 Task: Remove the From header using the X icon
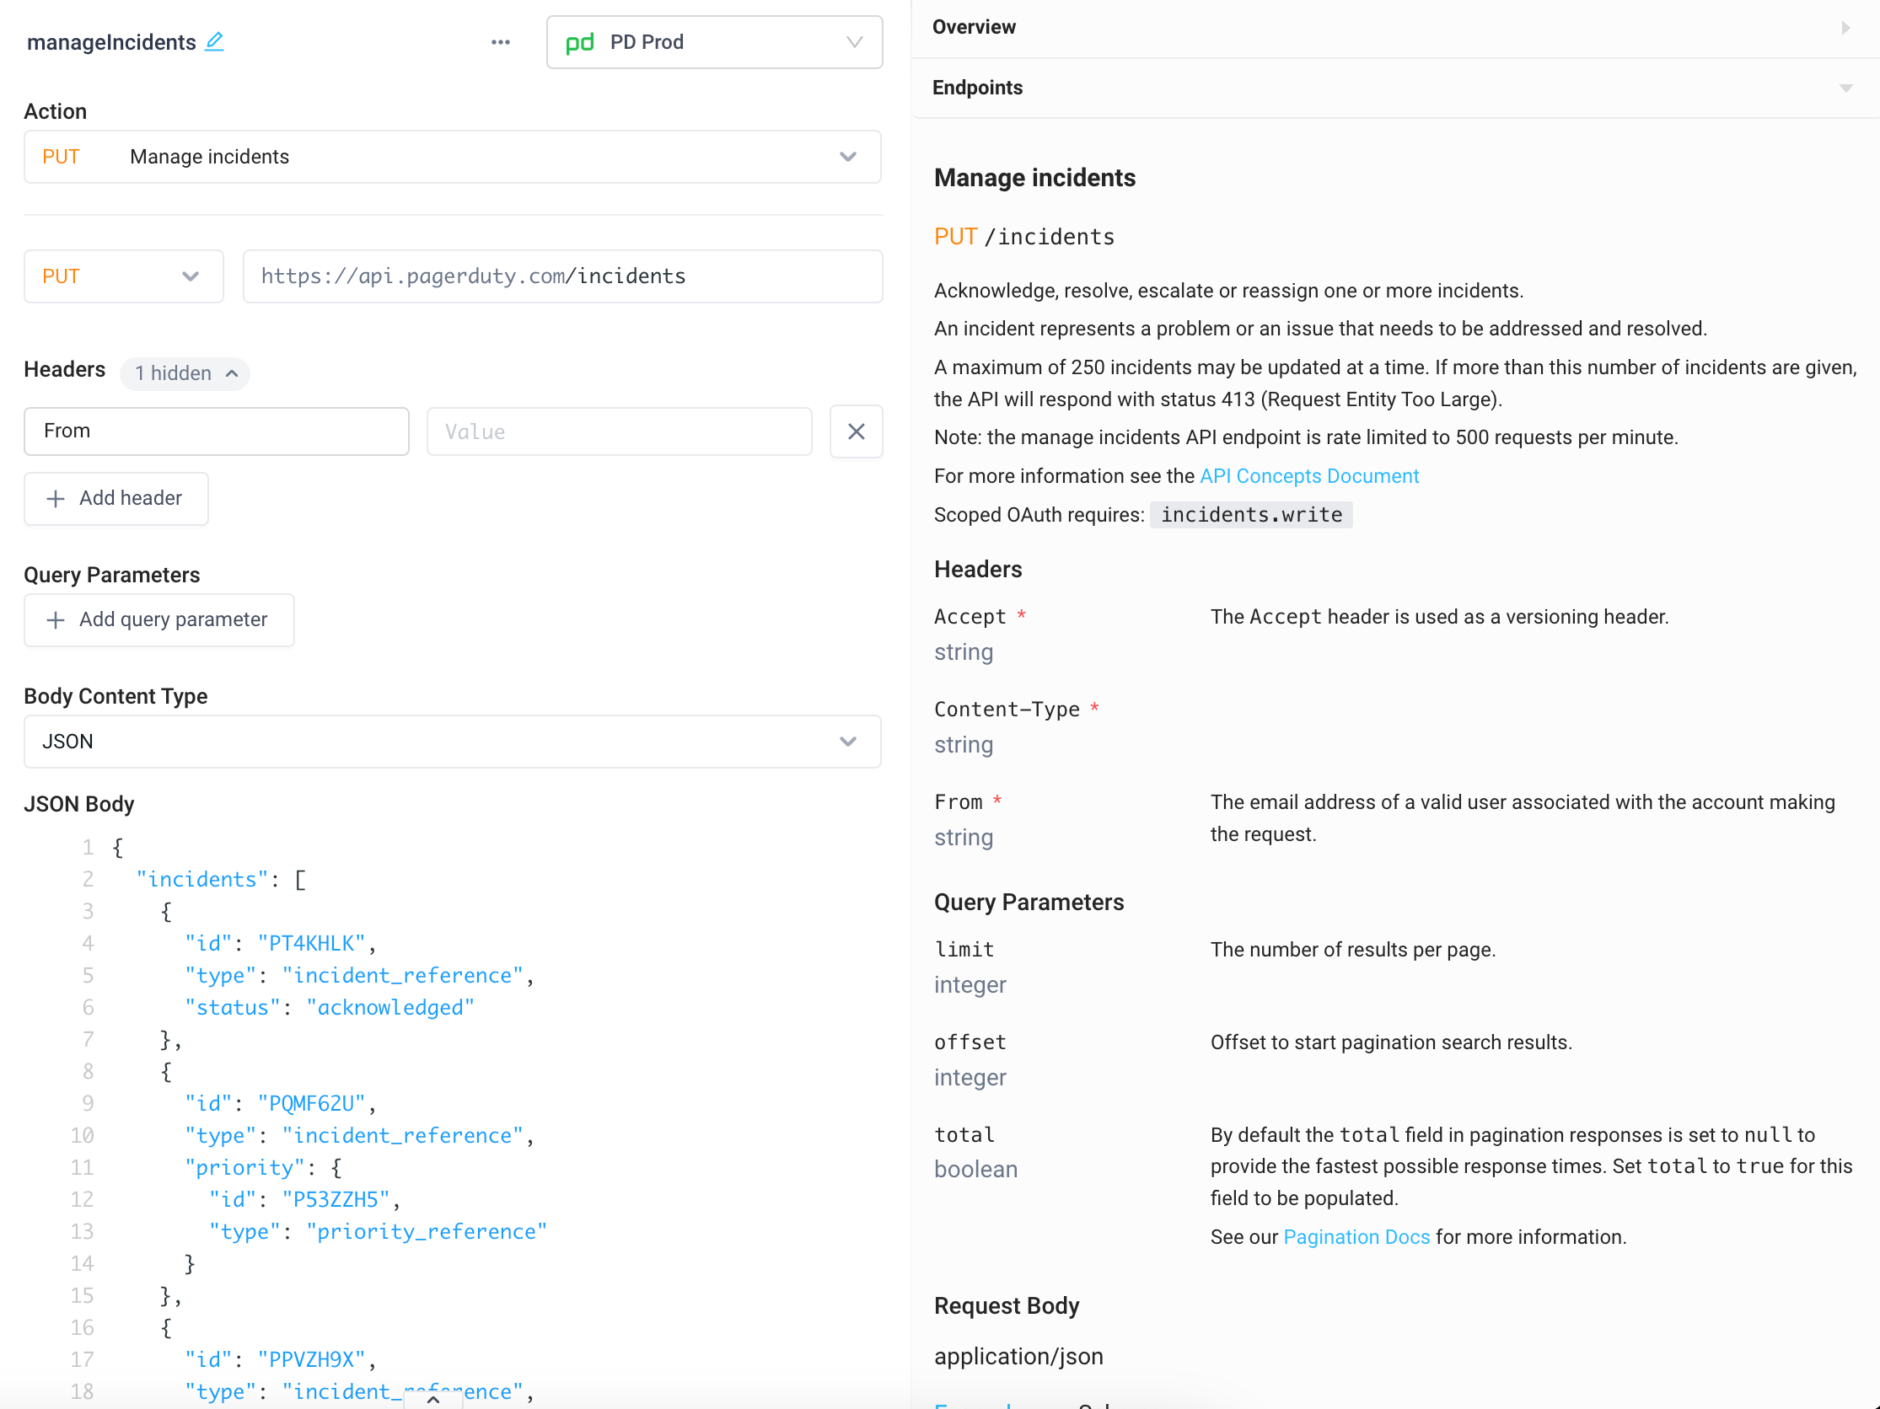pyautogui.click(x=856, y=431)
